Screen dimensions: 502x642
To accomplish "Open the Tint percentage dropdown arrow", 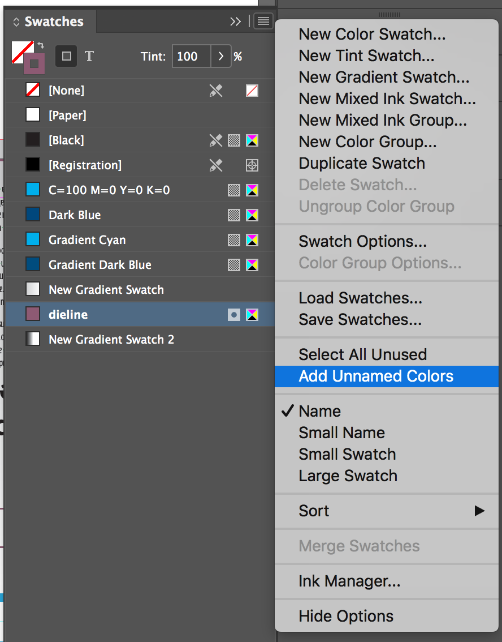I will click(x=221, y=57).
